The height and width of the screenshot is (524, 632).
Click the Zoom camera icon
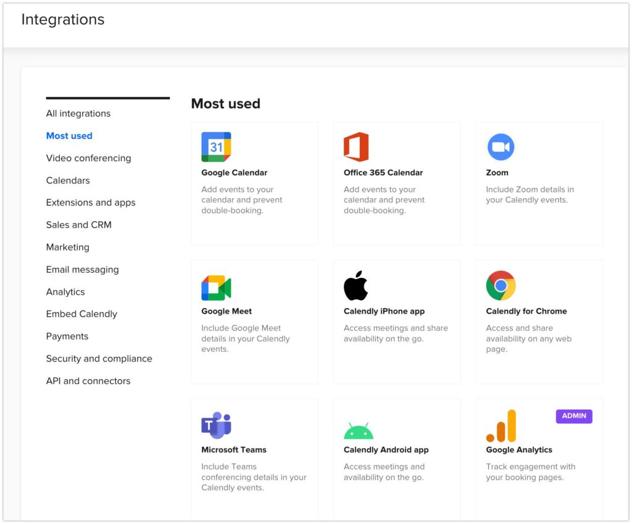coord(501,147)
